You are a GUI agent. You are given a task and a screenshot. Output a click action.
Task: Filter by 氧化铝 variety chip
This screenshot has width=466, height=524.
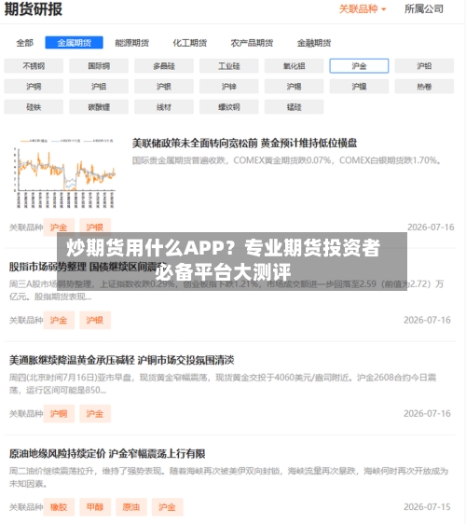point(295,66)
